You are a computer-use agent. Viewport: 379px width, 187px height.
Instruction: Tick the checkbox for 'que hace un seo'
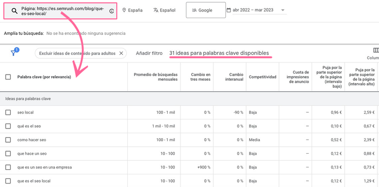click(8, 154)
